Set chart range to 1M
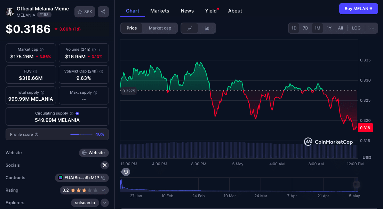383x209 pixels. pos(317,28)
